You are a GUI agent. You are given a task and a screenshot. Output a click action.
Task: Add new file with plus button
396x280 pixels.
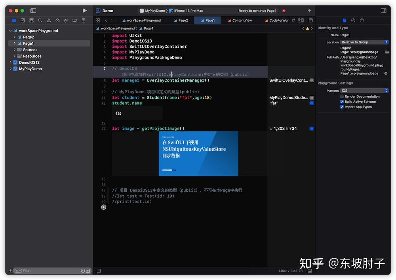click(10, 271)
